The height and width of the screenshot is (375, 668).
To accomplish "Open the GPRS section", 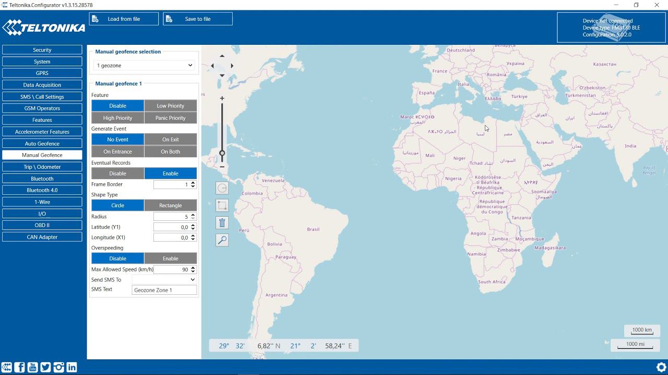I will (x=42, y=73).
